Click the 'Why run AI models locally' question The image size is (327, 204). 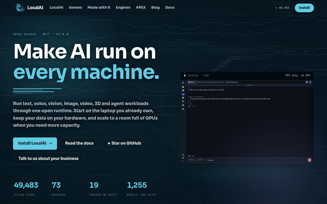207,90
